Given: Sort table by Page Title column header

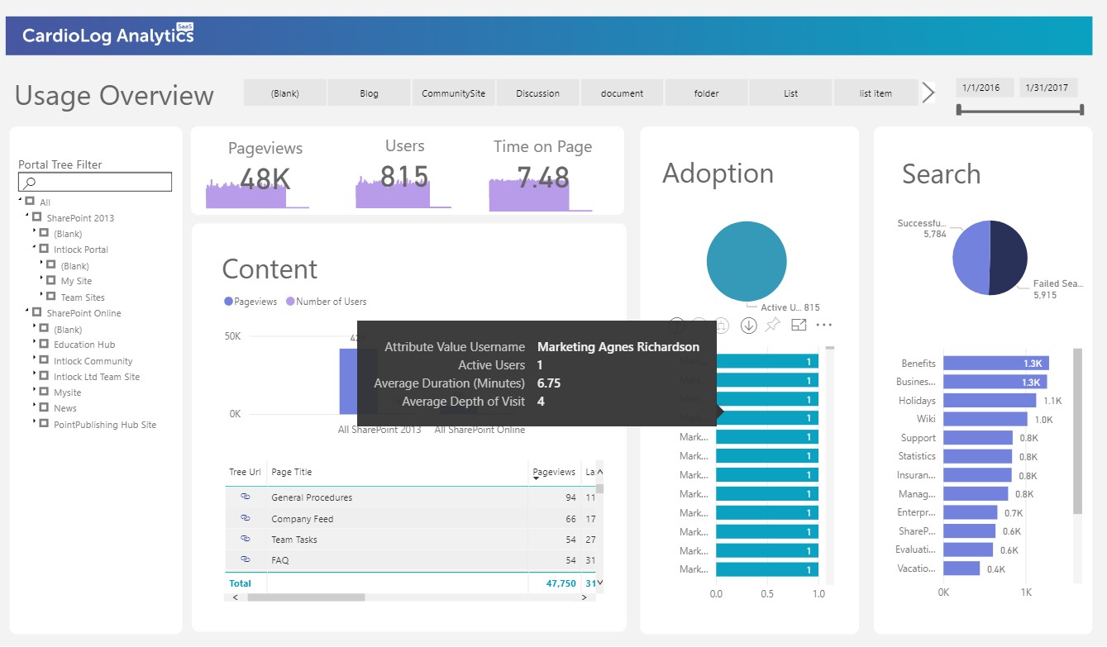Looking at the screenshot, I should (292, 472).
